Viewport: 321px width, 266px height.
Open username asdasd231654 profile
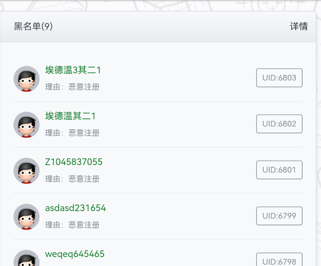[x=76, y=208]
